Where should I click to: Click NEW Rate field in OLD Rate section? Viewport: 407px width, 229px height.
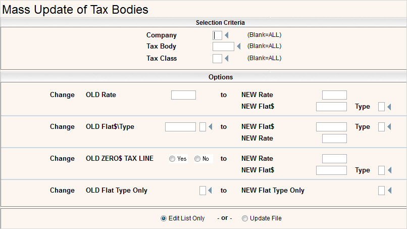pyautogui.click(x=334, y=95)
